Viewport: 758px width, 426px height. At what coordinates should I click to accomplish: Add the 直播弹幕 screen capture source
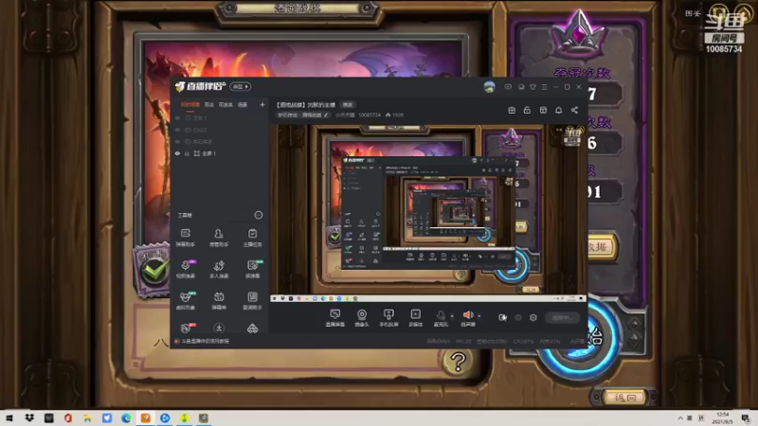335,318
